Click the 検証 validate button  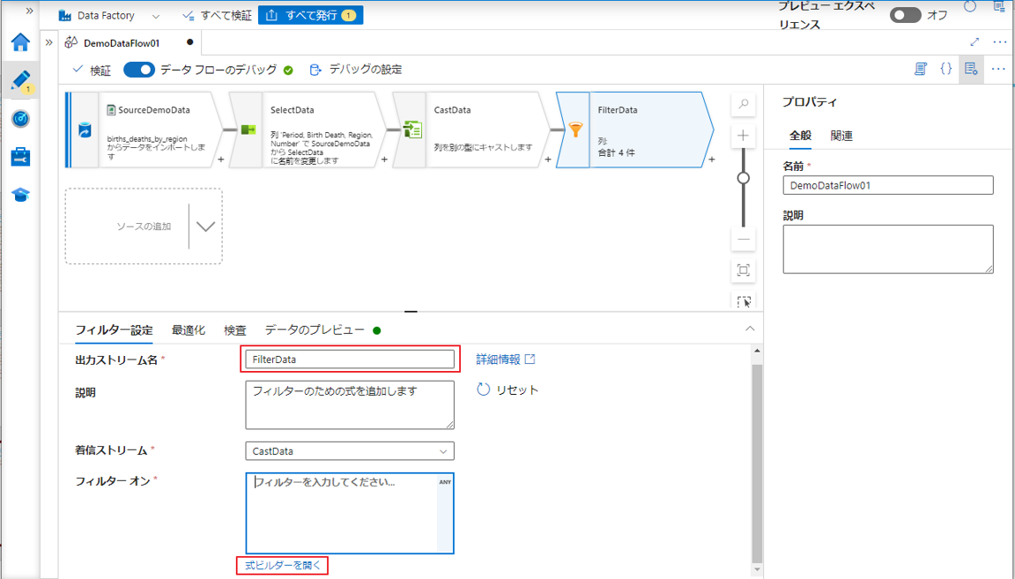click(92, 70)
